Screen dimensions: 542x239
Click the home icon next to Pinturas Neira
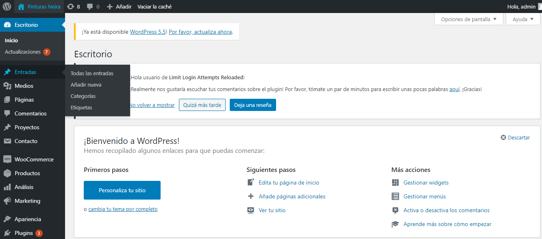(x=21, y=7)
